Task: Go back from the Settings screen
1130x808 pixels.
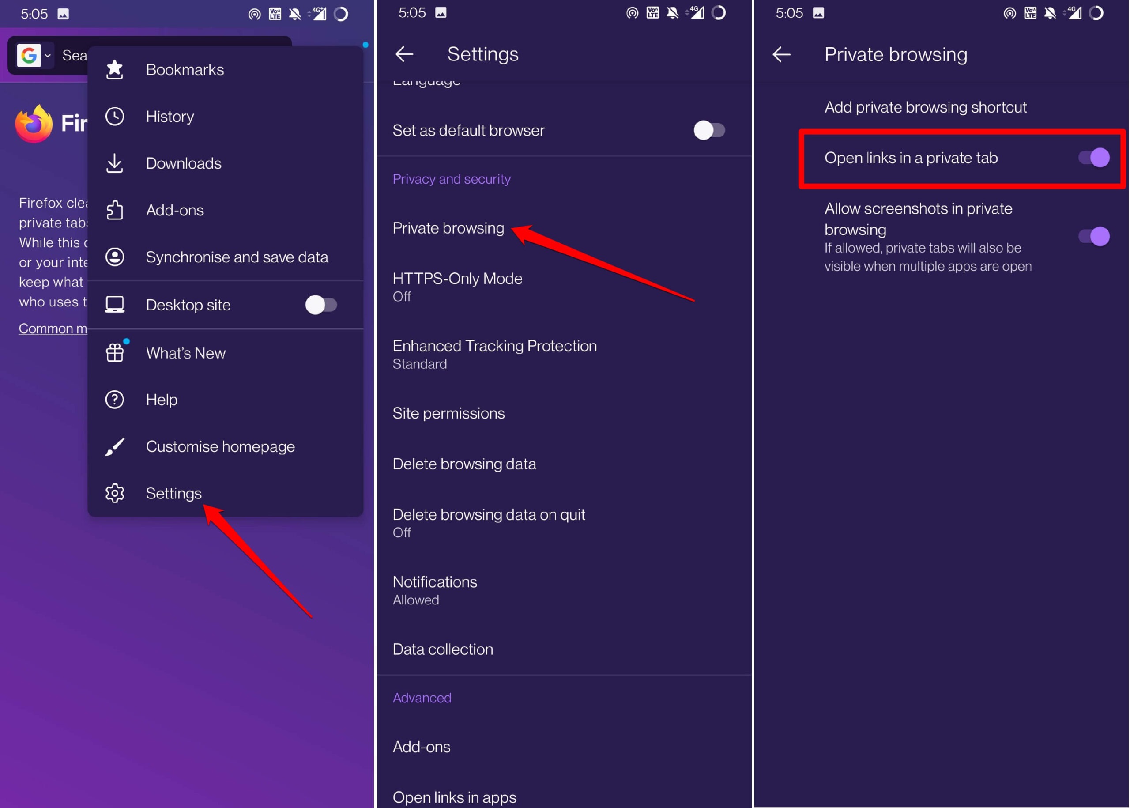Action: [x=404, y=54]
